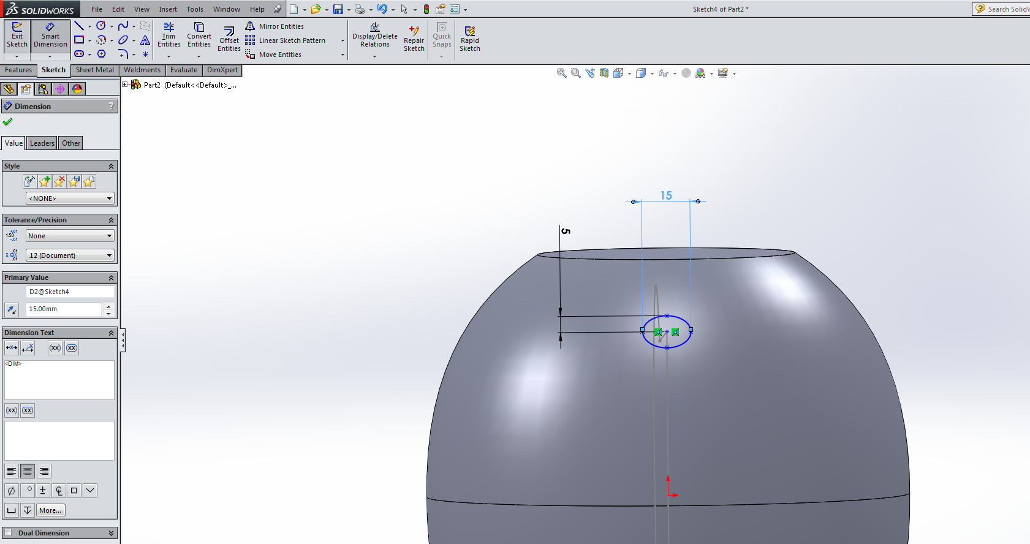
Task: Click the Delete a Style star icon
Action: pyautogui.click(x=59, y=181)
